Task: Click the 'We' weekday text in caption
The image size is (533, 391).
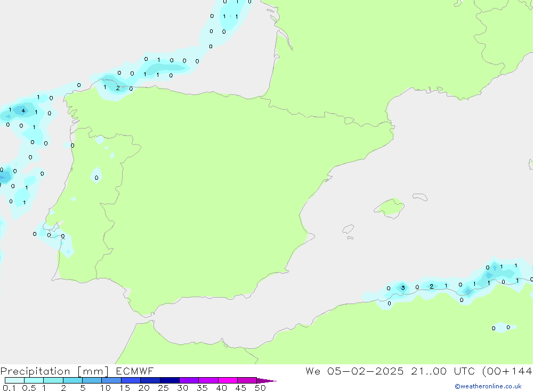Action: (x=313, y=371)
